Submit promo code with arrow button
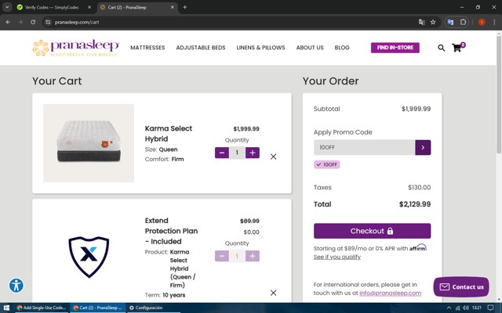The height and width of the screenshot is (313, 502). pos(423,148)
